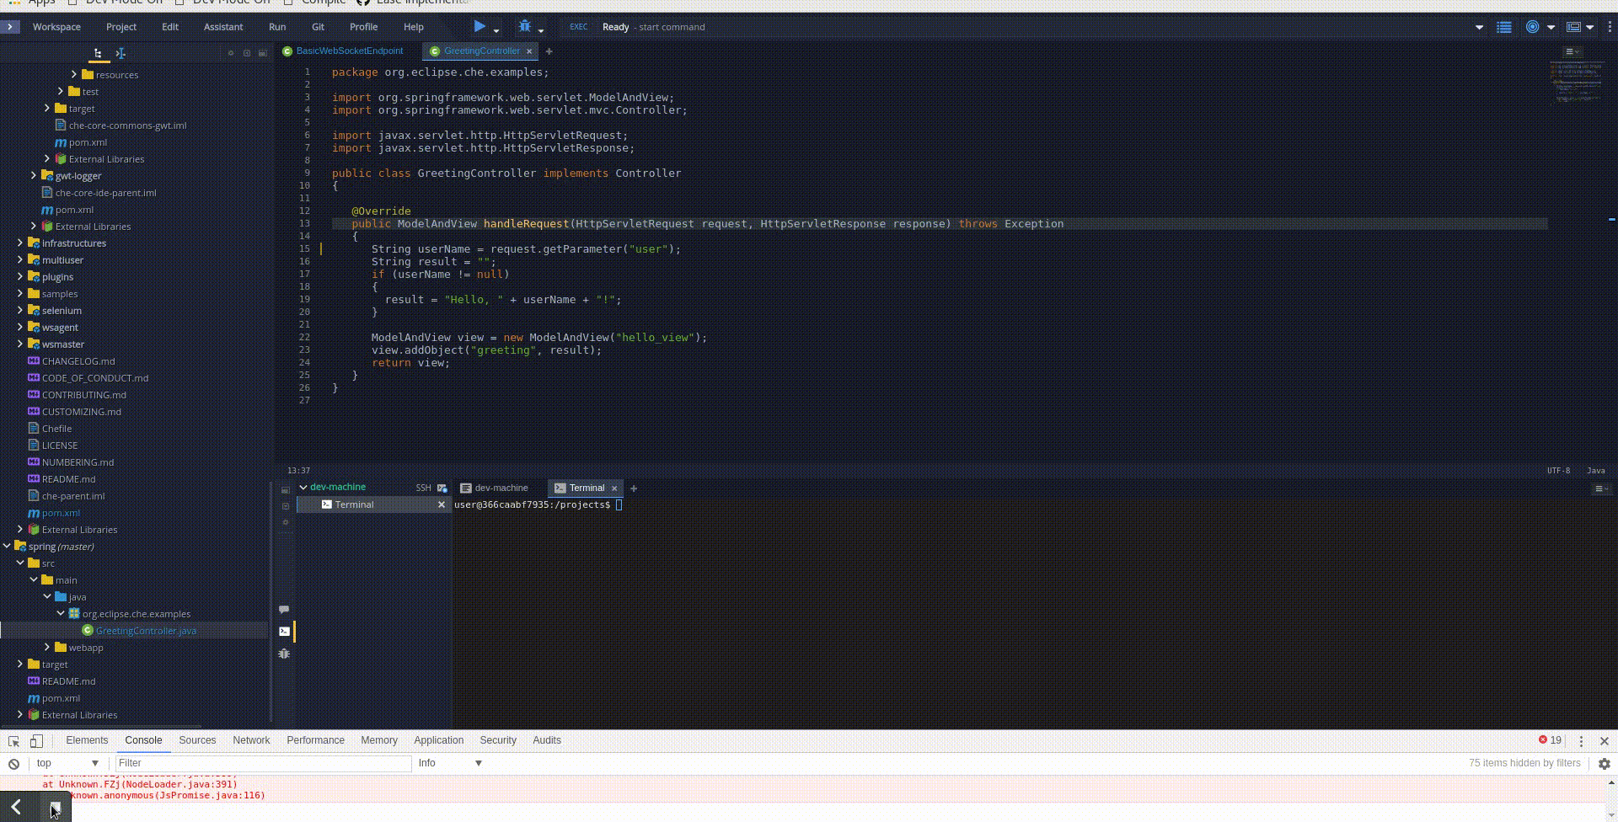Click the red error count indicator
1618x822 pixels.
1550,740
